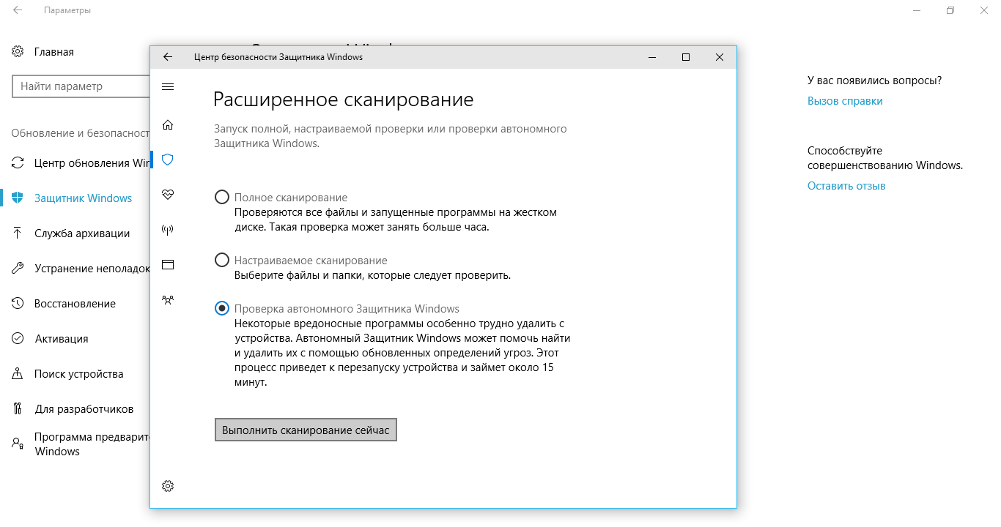Viewport: 1001px width, 527px height.
Task: Click the "У вас появились вопросы?" text
Action: coord(874,81)
